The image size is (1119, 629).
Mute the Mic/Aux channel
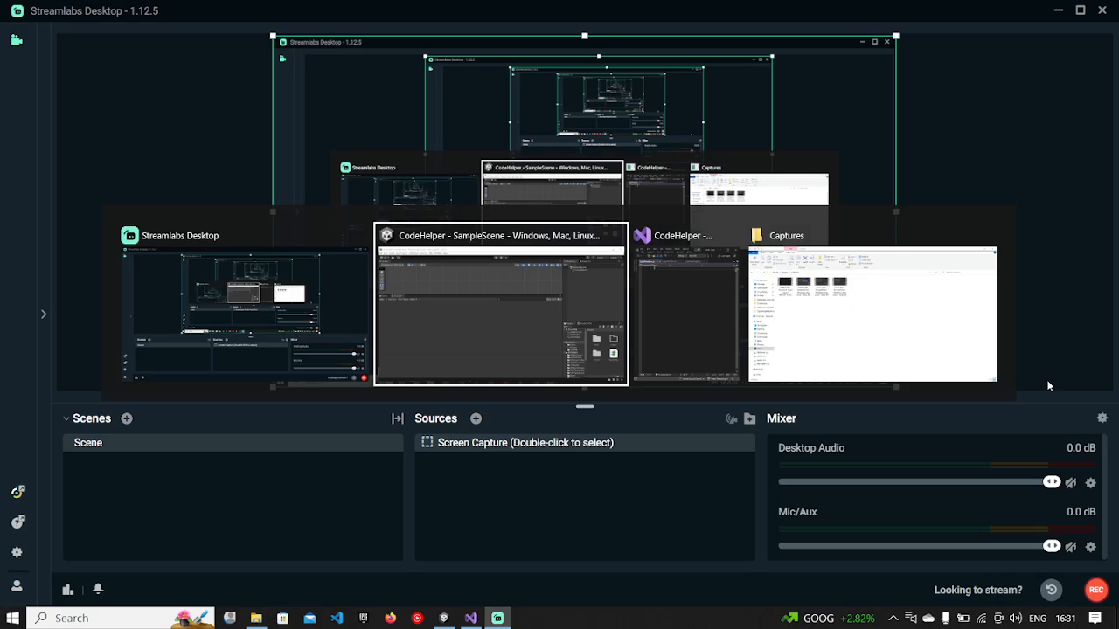1071,547
